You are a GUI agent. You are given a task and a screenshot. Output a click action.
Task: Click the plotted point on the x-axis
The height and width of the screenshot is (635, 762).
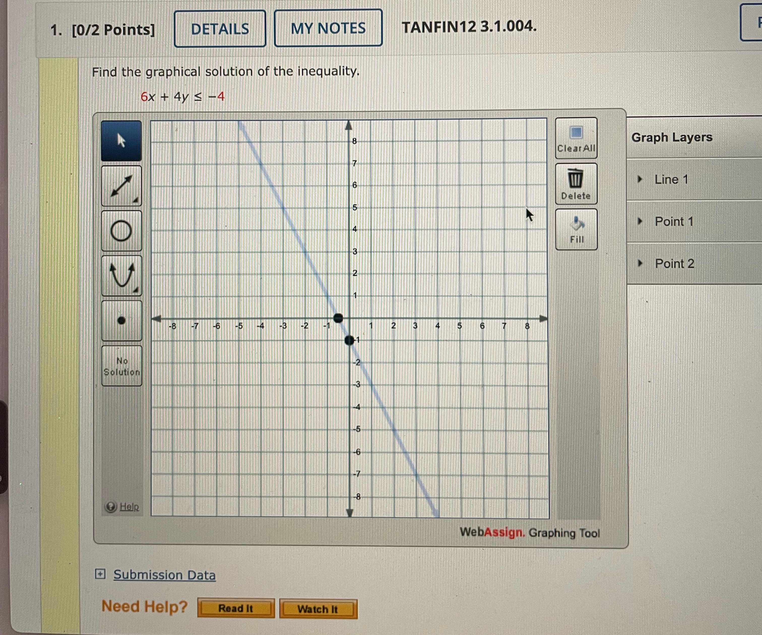(338, 318)
